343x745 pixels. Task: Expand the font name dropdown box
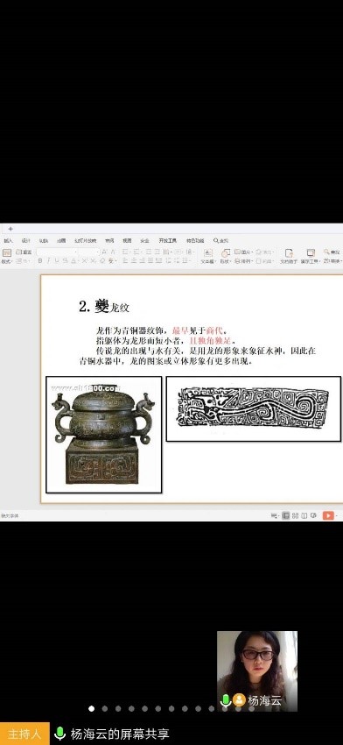coord(57,252)
